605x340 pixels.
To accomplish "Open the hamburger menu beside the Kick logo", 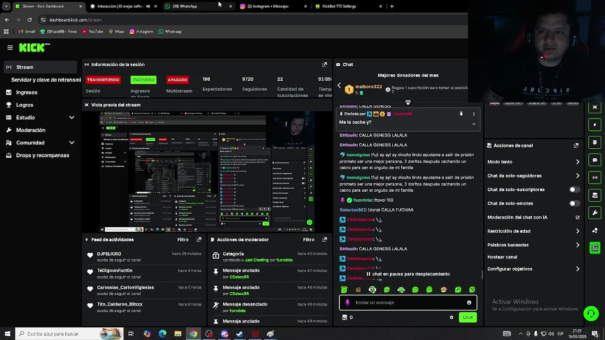I will point(10,47).
